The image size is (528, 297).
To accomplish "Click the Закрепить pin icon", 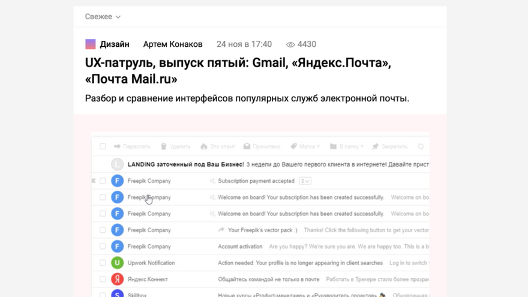I will pyautogui.click(x=375, y=146).
